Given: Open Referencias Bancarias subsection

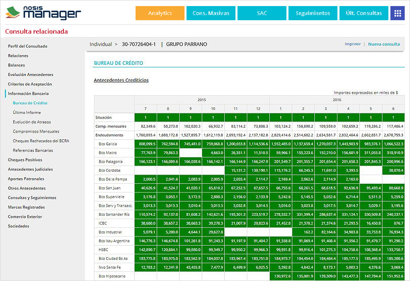Looking at the screenshot, I should [x=33, y=150].
